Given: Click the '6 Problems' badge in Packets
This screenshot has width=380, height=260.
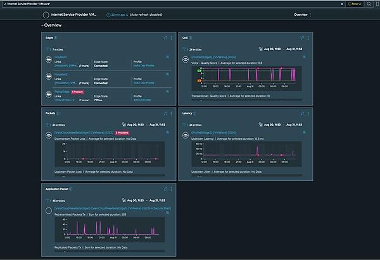Looking at the screenshot, I should [122, 133].
